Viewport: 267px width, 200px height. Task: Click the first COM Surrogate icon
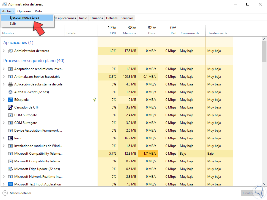(10, 115)
